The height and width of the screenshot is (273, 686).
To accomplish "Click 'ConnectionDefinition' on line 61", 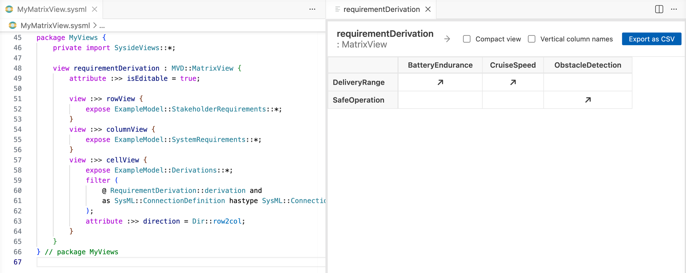I will pos(184,201).
